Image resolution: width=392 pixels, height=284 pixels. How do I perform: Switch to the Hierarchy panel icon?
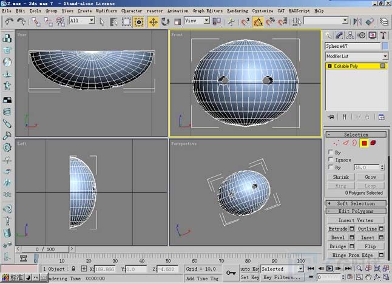[350, 35]
